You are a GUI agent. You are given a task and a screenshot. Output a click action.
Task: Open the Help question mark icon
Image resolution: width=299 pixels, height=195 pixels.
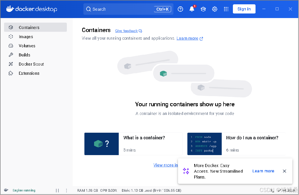click(x=180, y=9)
